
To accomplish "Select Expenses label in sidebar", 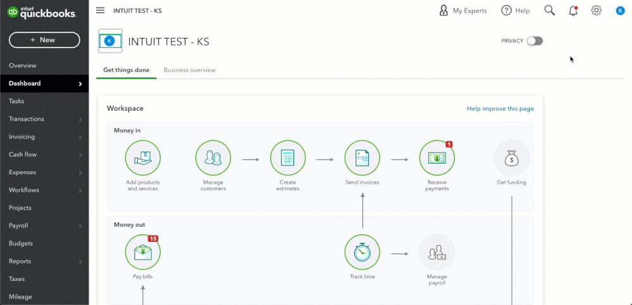I will tap(22, 172).
